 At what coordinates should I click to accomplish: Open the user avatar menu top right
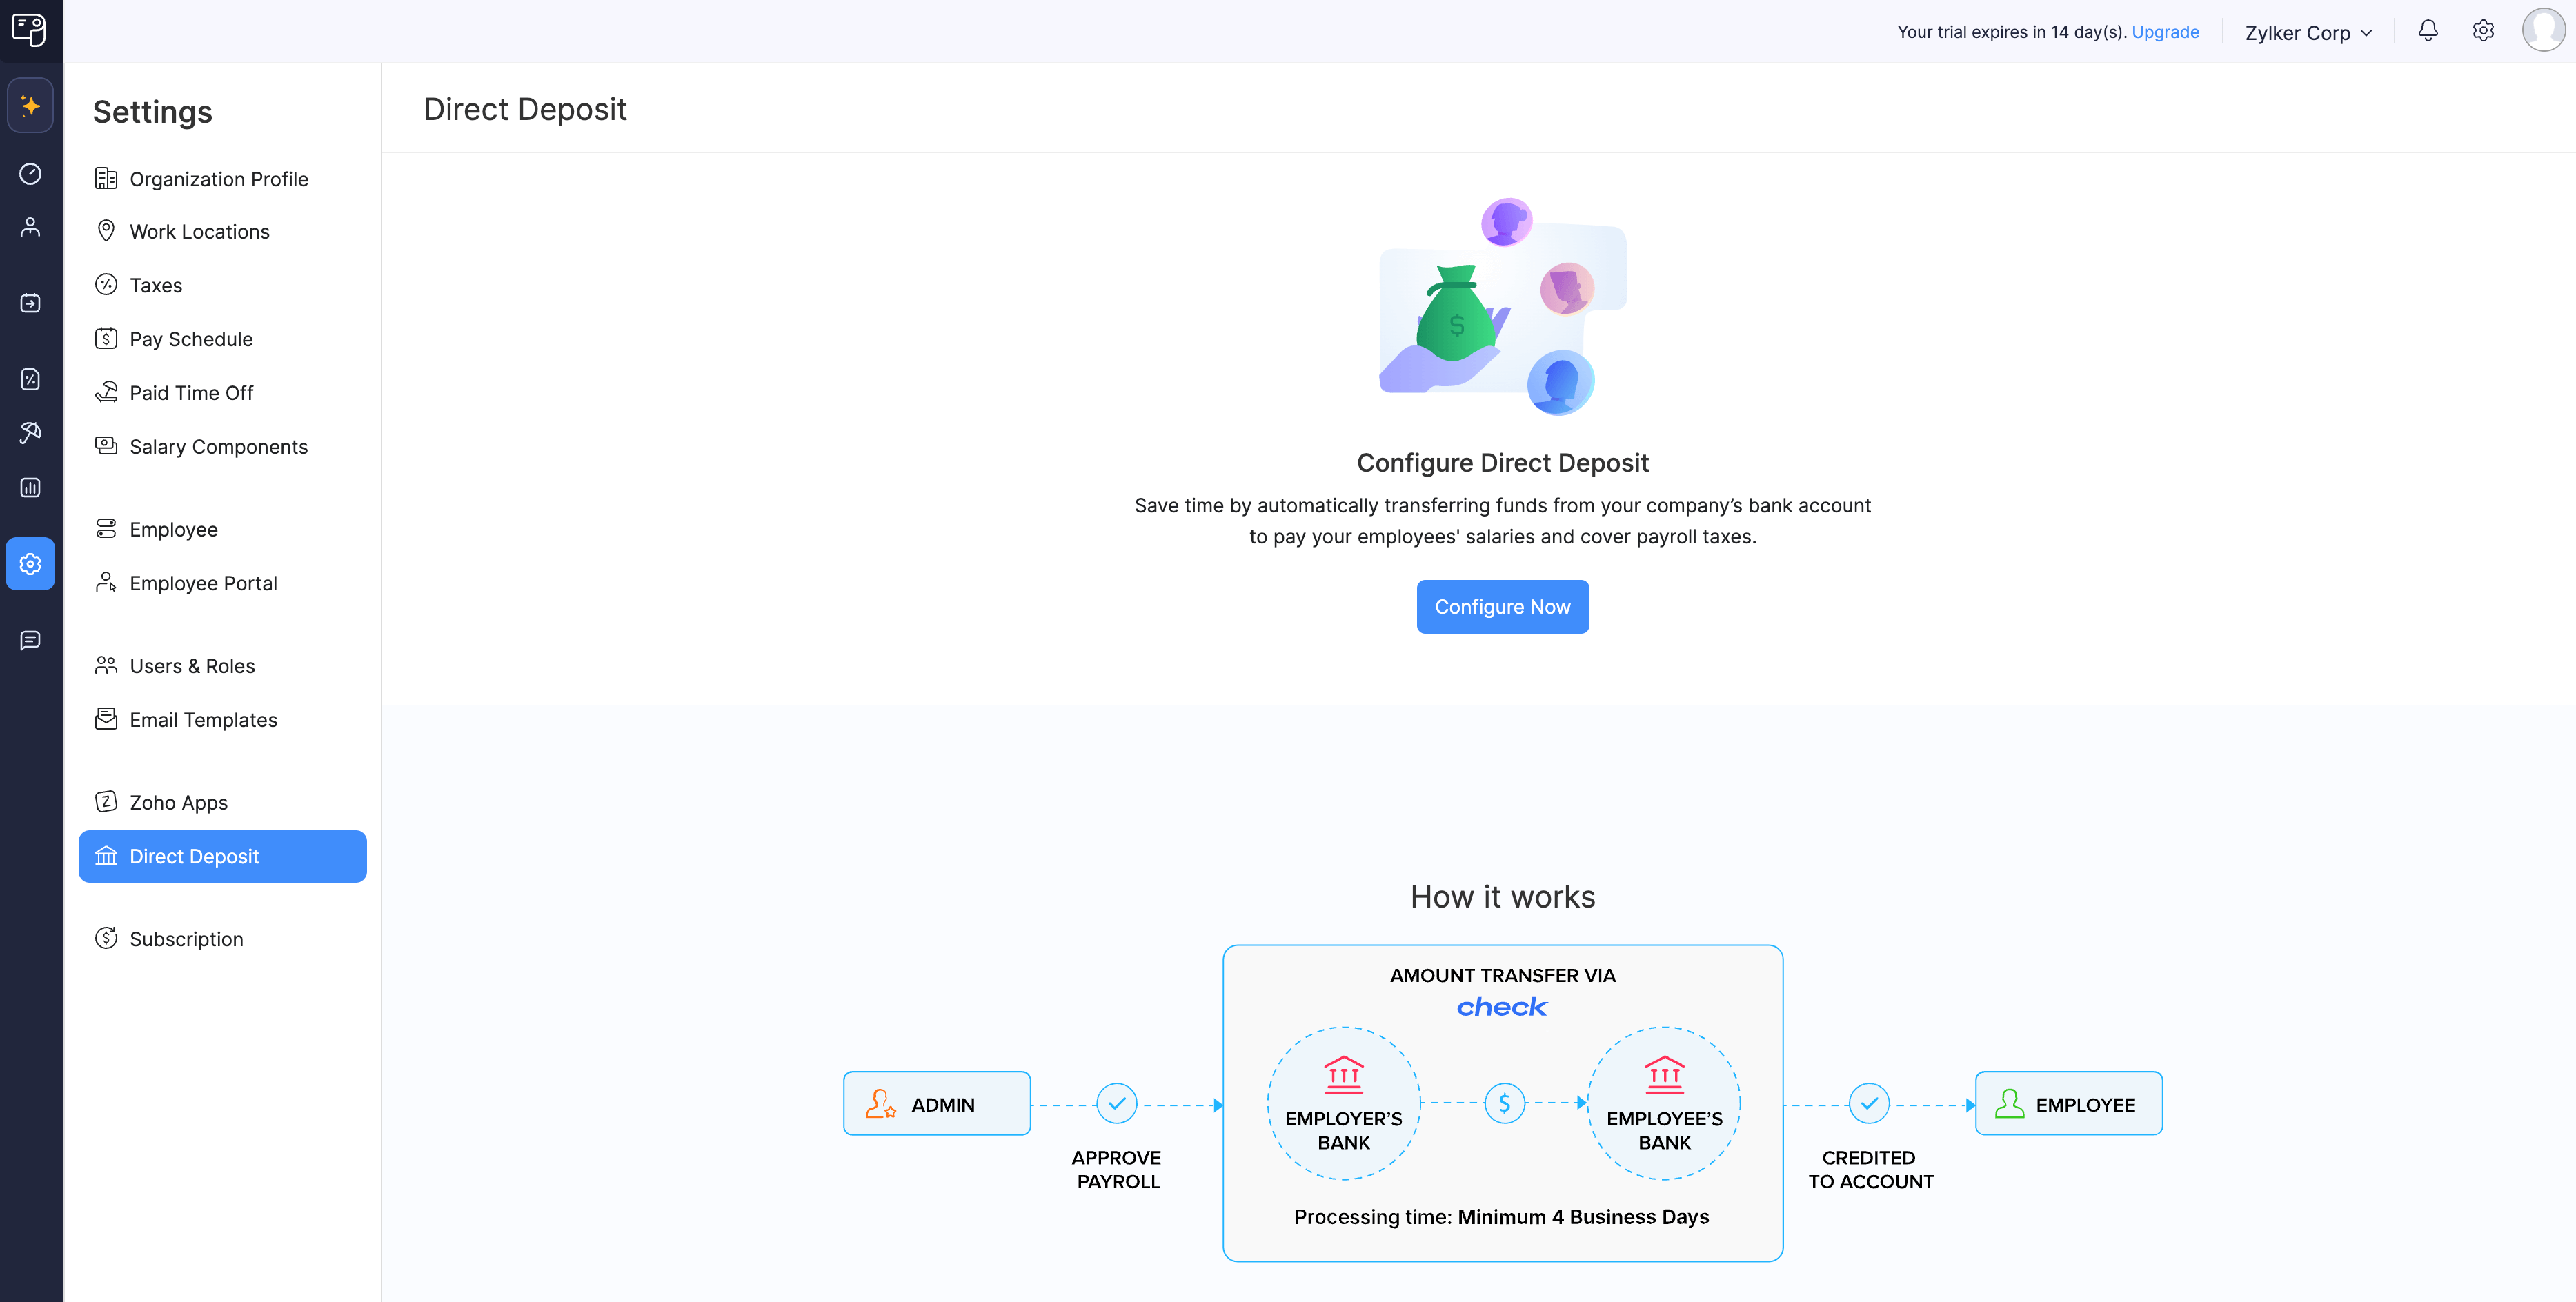(2545, 30)
